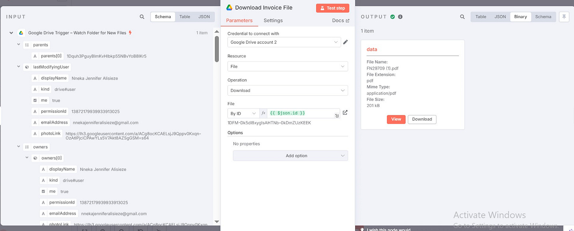Click the trigger lightning bolt icon
Image resolution: width=574 pixels, height=231 pixels.
pyautogui.click(x=130, y=33)
